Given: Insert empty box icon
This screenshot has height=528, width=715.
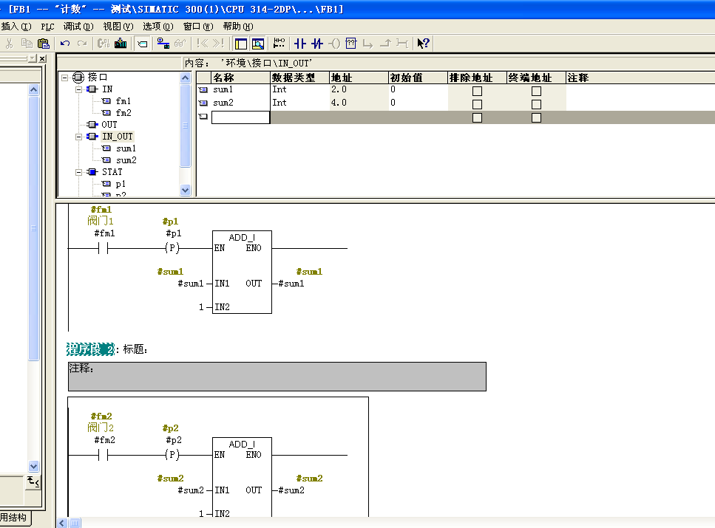Looking at the screenshot, I should (x=351, y=44).
